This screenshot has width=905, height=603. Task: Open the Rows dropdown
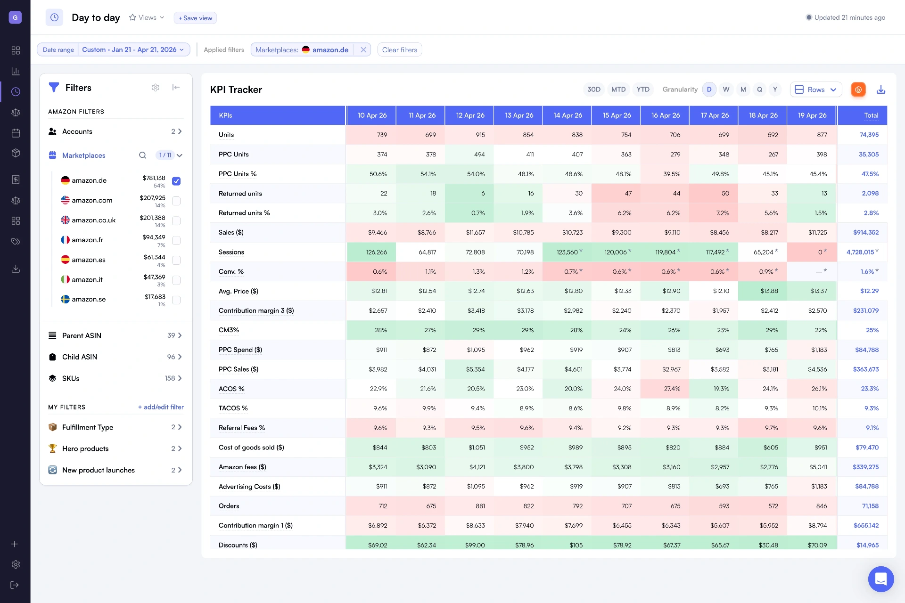[816, 90]
